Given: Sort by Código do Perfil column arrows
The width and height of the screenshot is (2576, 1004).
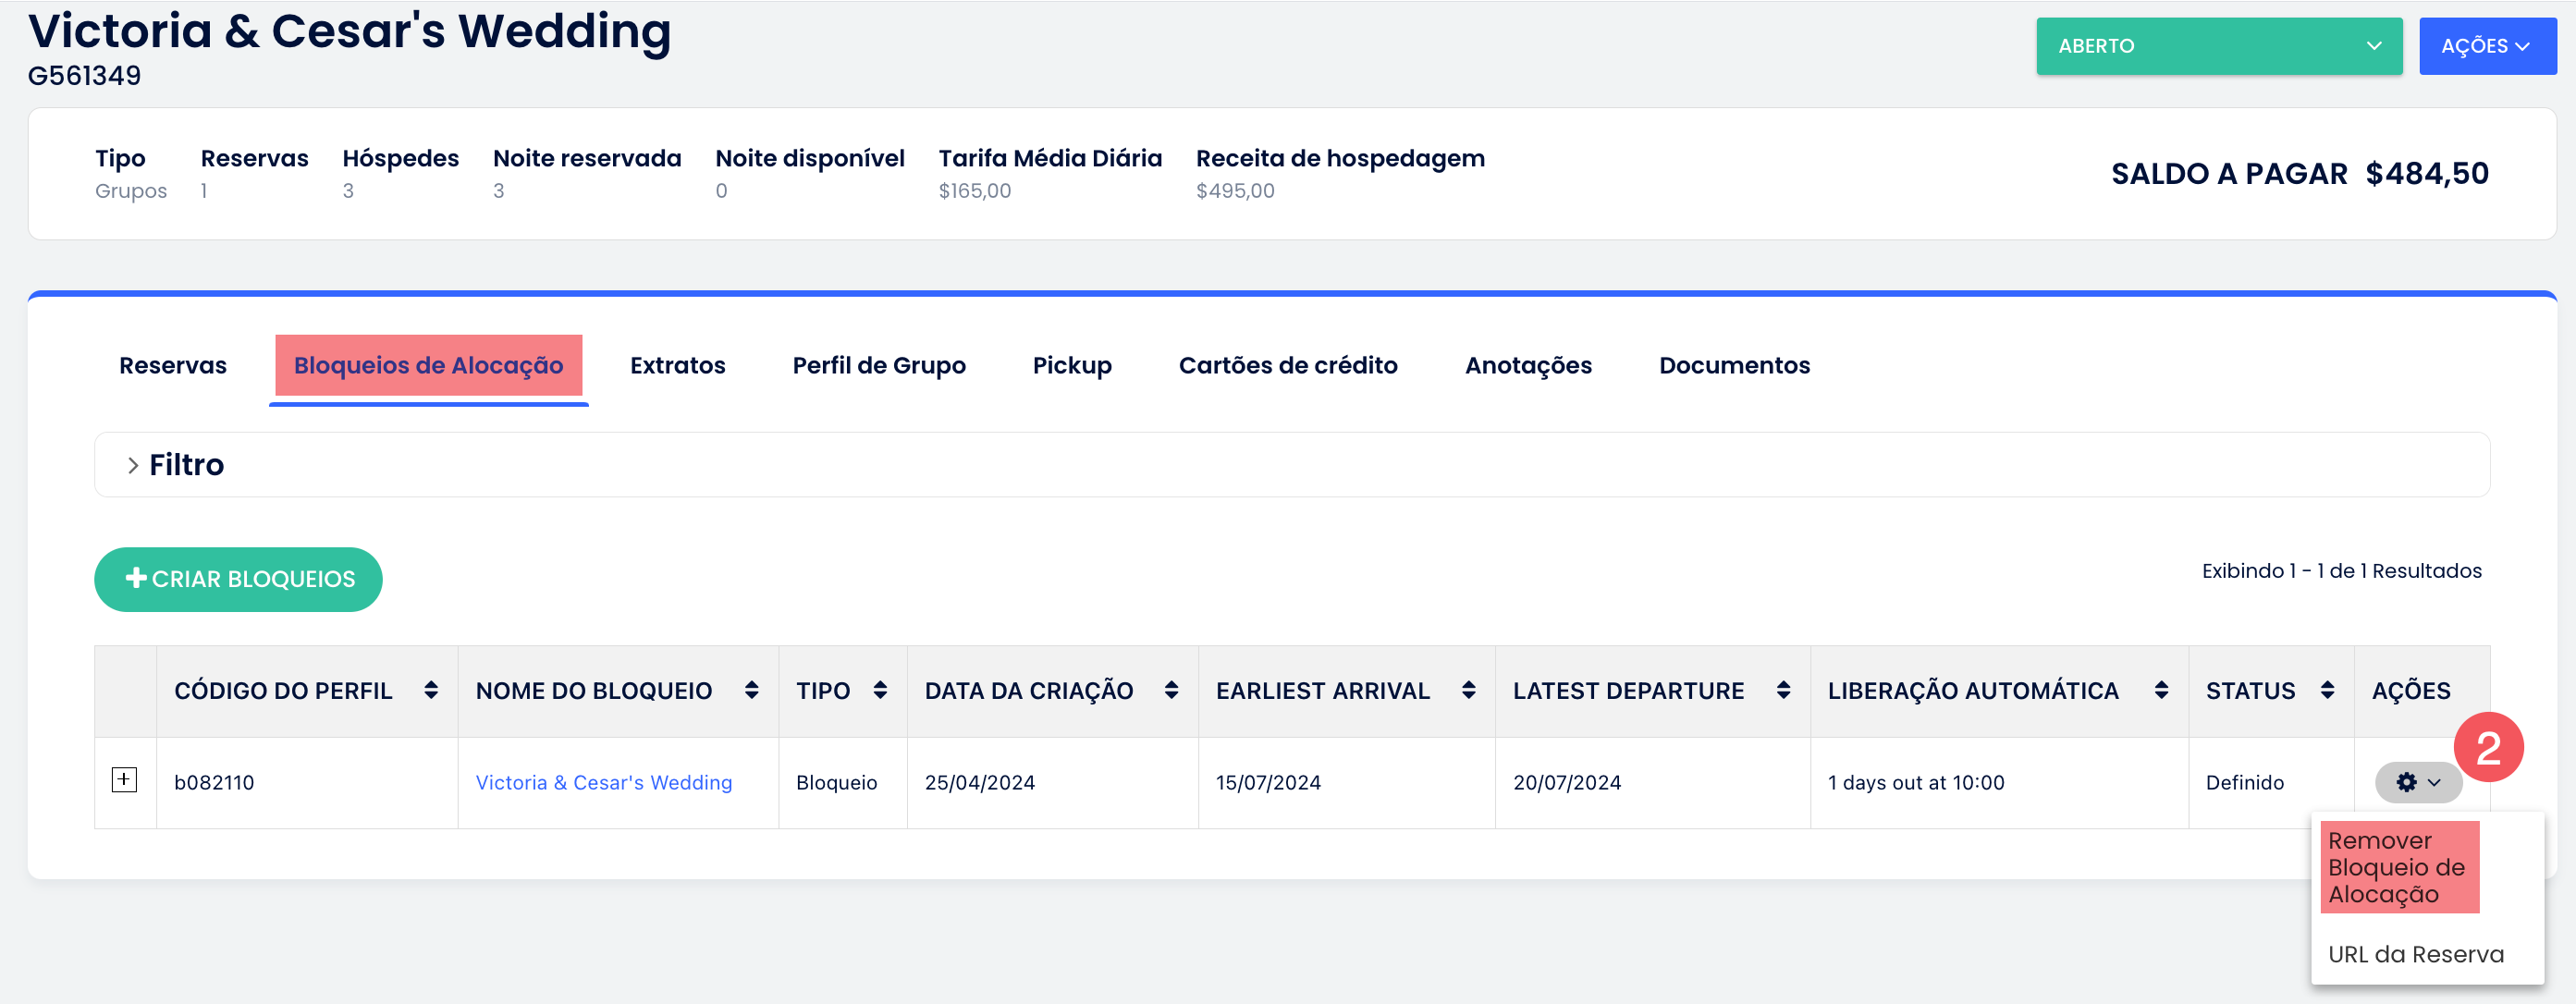Looking at the screenshot, I should click(431, 690).
